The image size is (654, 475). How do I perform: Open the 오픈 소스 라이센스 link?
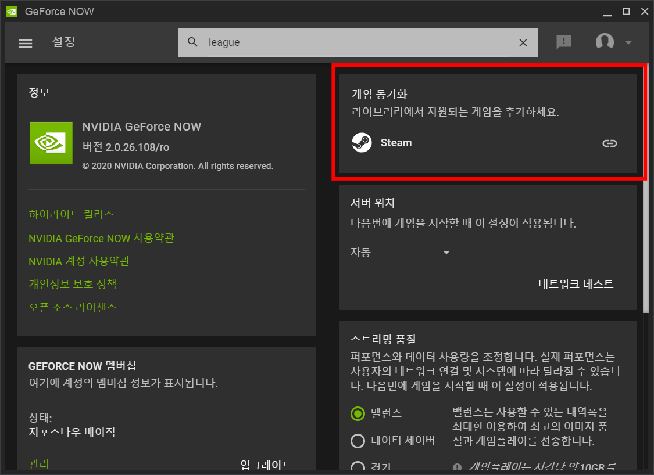[73, 308]
